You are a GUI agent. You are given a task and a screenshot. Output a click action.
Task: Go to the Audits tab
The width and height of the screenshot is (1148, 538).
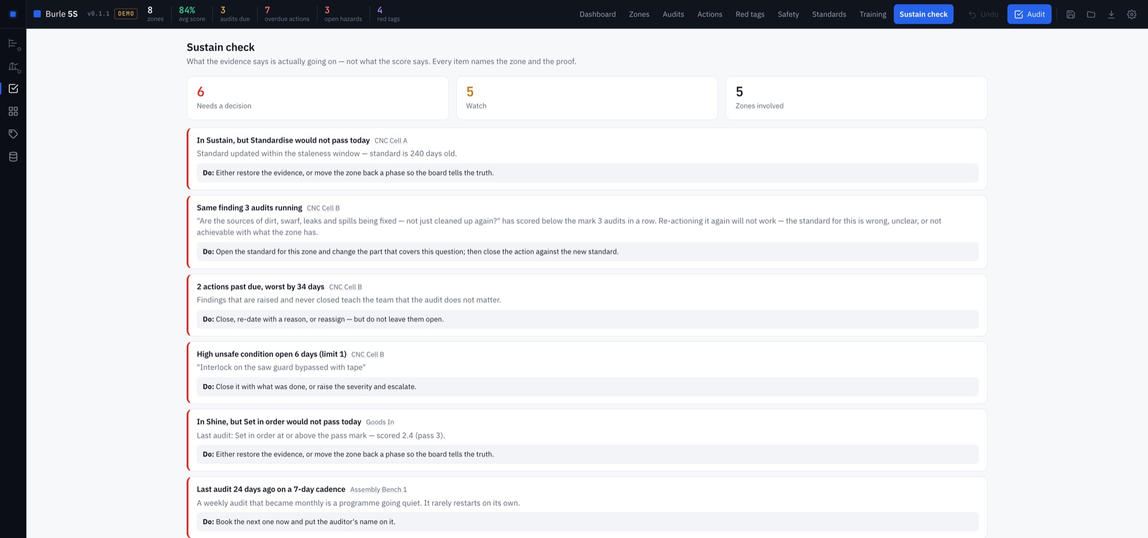coord(673,14)
